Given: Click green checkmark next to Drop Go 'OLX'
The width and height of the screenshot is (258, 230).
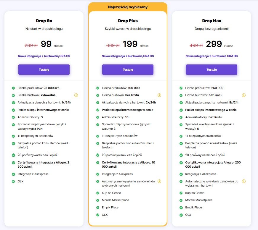Looking at the screenshot, I should pyautogui.click(x=13, y=181).
